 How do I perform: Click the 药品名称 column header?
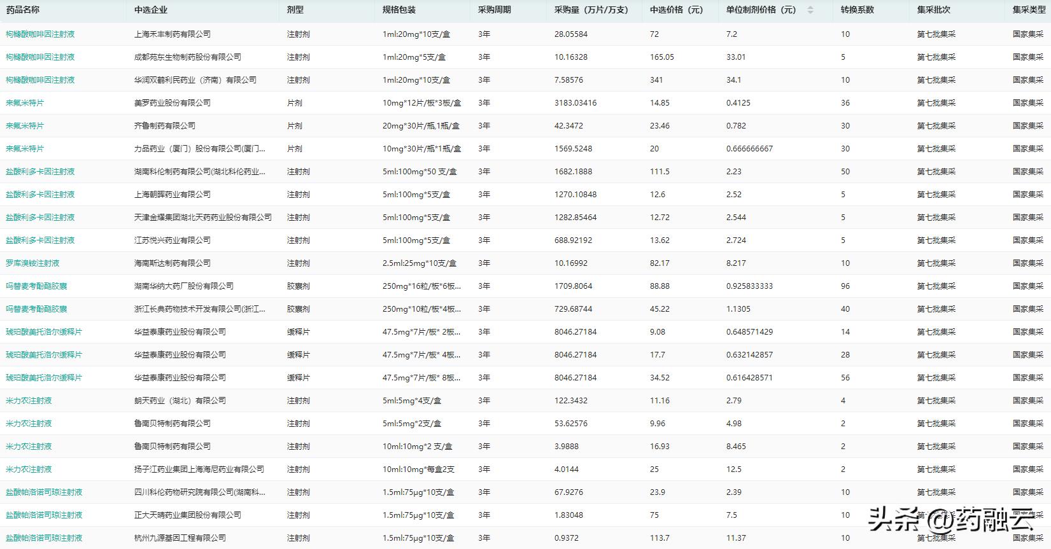click(x=22, y=10)
